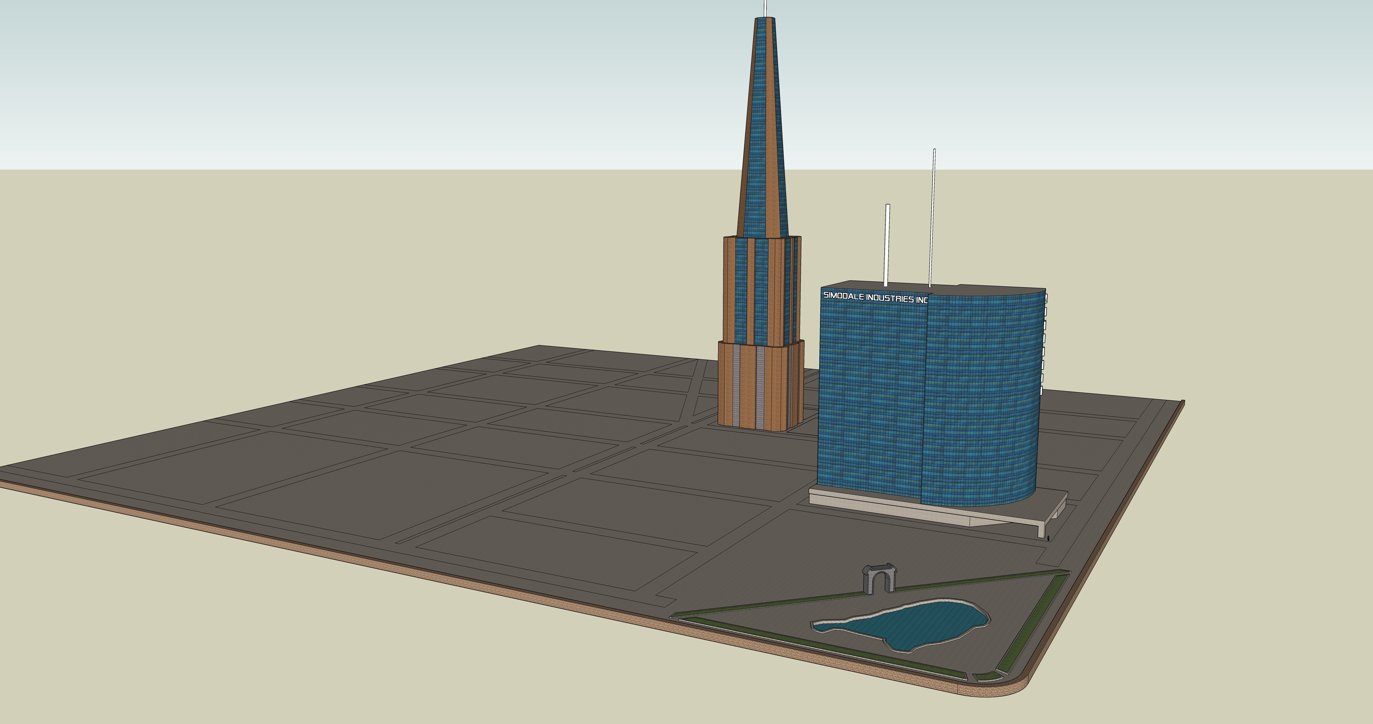
Task: Select the taller thin antenna on Simodale roof
Action: pos(932,218)
